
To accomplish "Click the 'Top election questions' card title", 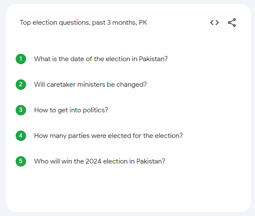I will click(83, 23).
